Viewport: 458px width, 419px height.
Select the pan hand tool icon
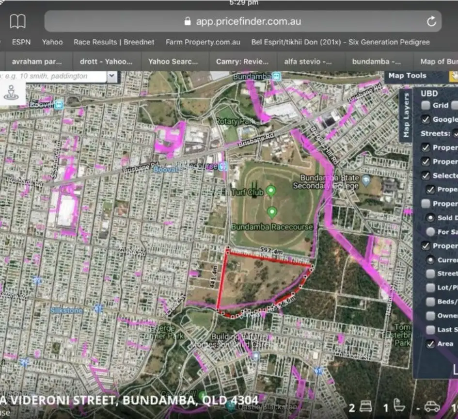[454, 76]
